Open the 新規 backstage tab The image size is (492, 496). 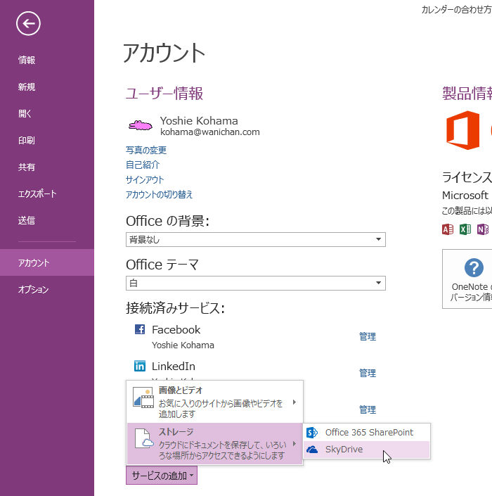click(47, 87)
